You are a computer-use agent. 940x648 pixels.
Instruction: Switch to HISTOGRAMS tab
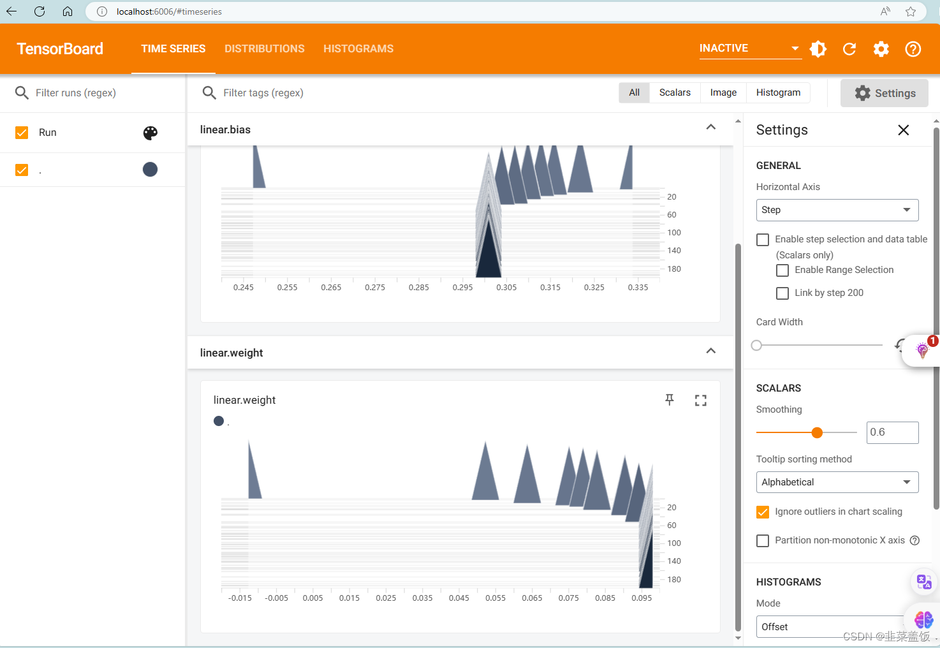(x=358, y=49)
